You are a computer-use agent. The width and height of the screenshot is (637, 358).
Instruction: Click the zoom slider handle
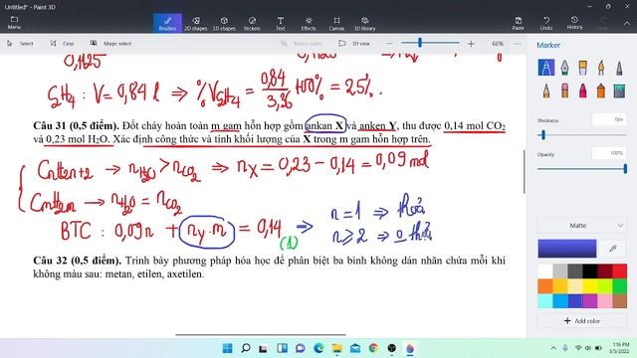click(x=420, y=43)
